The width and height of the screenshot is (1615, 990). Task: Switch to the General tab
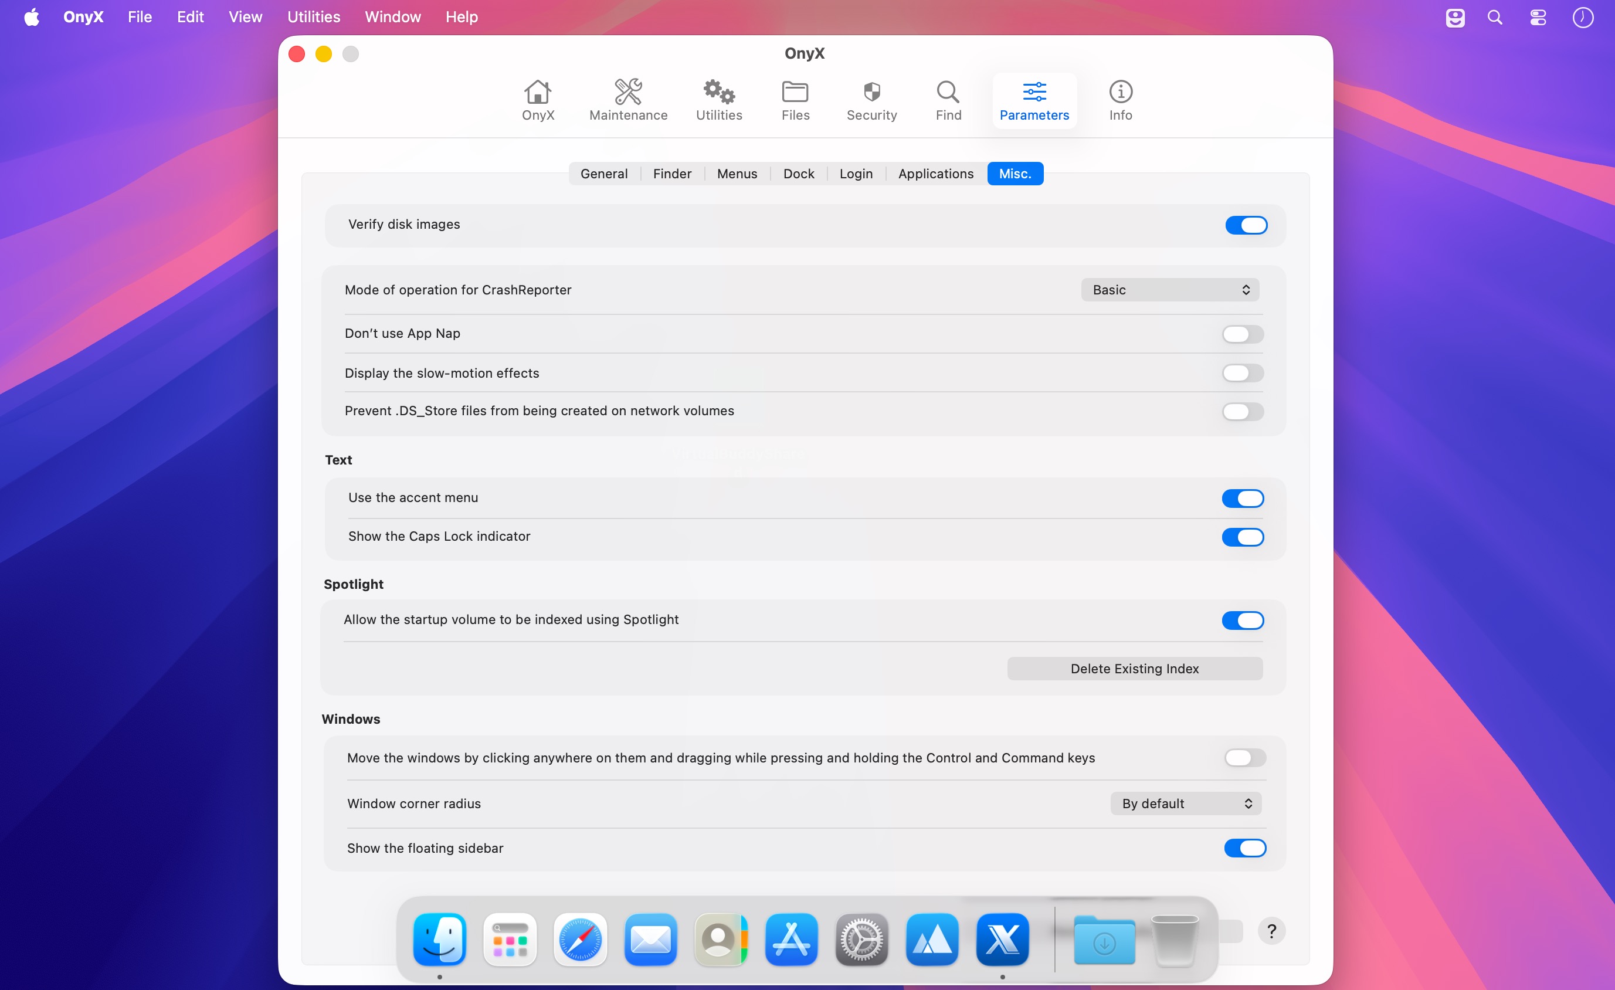tap(603, 174)
